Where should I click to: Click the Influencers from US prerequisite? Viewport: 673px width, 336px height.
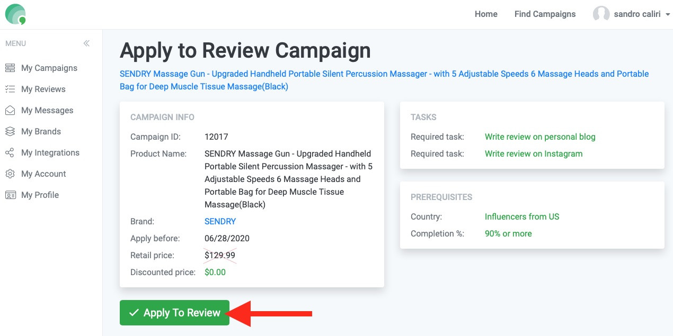click(522, 216)
